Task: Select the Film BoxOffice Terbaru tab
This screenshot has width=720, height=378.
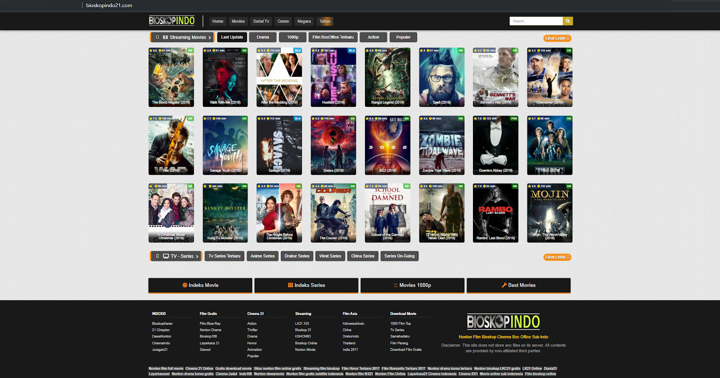Action: coord(333,37)
